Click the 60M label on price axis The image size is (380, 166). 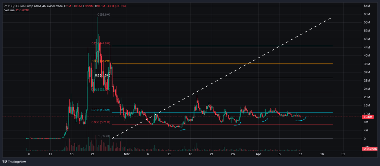click(x=367, y=14)
